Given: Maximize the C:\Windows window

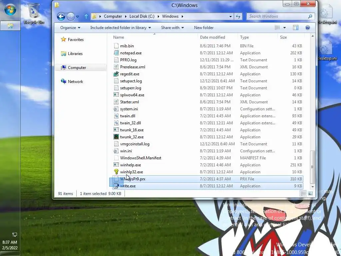Looking at the screenshot, I should pyautogui.click(x=296, y=4).
